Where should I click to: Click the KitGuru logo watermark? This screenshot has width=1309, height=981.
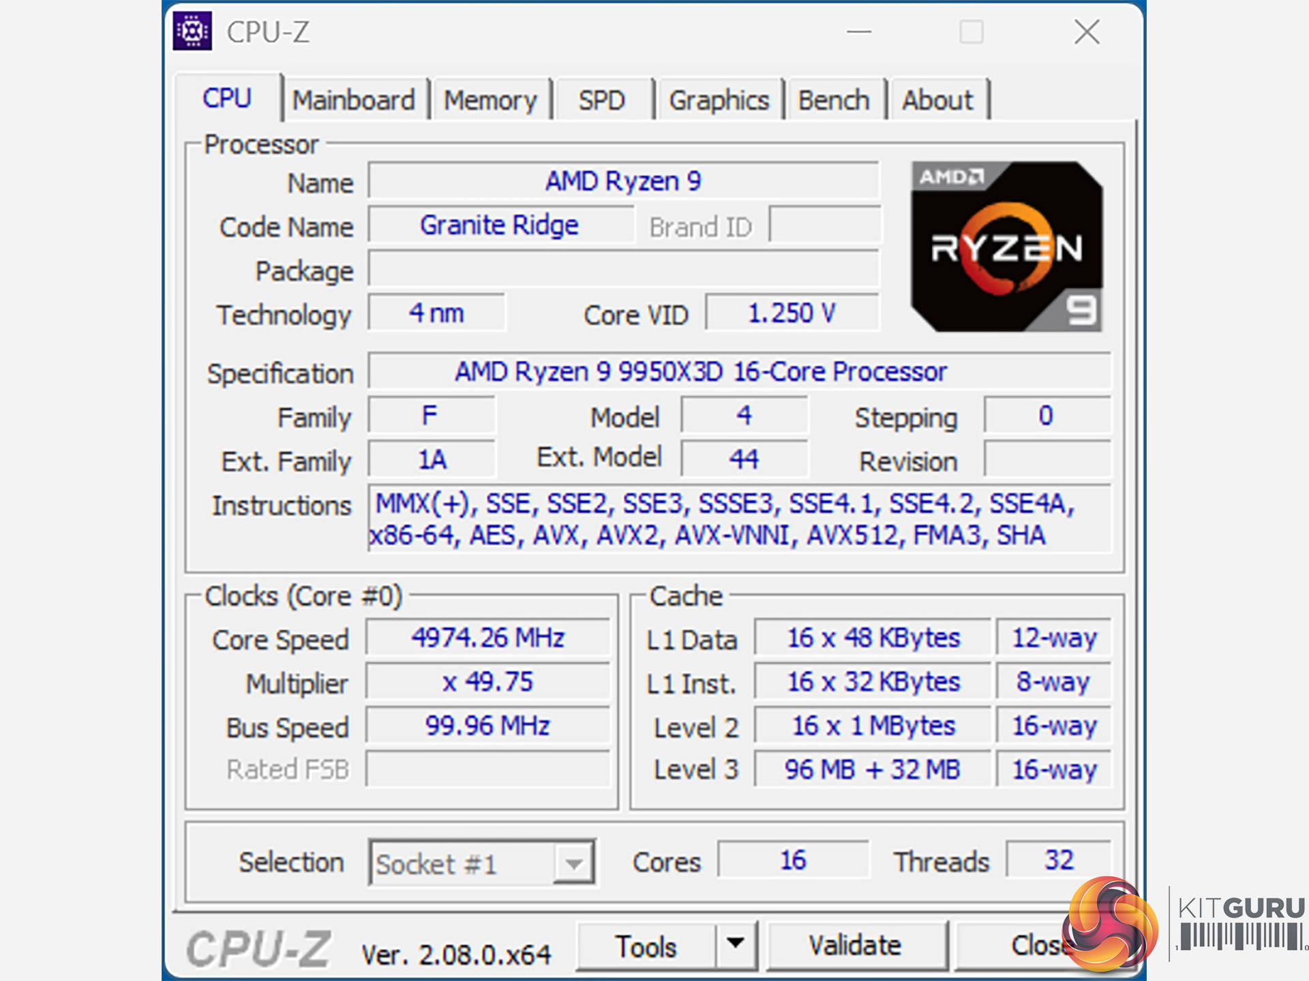pos(1184,924)
